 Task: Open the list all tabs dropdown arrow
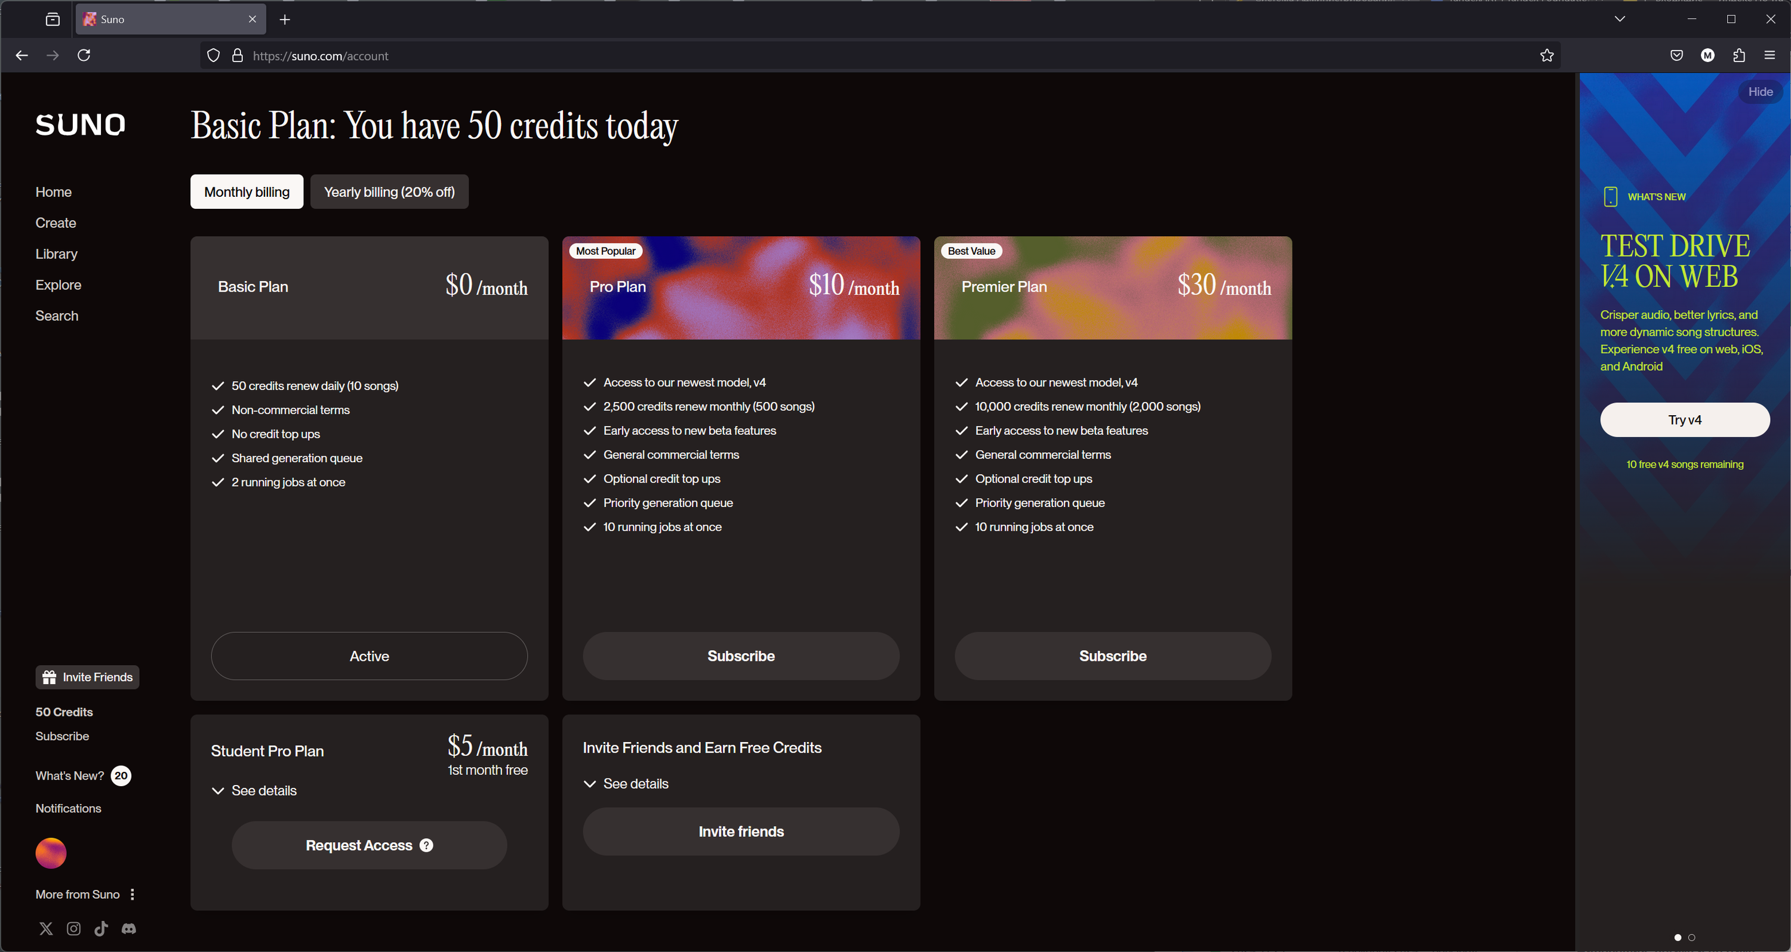point(1619,18)
